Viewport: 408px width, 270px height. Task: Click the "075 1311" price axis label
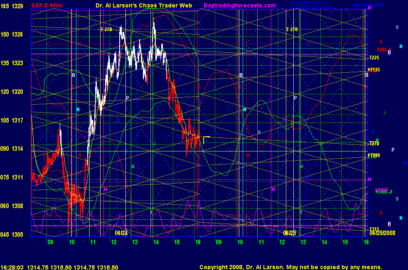coord(12,177)
